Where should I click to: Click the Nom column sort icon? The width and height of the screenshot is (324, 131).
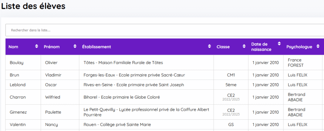(x=37, y=46)
